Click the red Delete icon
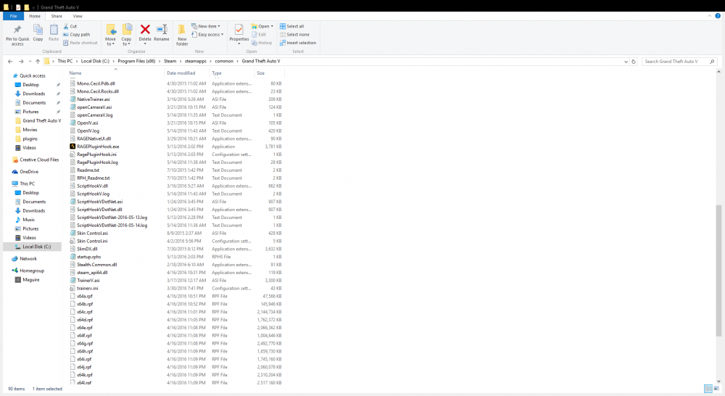 pyautogui.click(x=145, y=30)
